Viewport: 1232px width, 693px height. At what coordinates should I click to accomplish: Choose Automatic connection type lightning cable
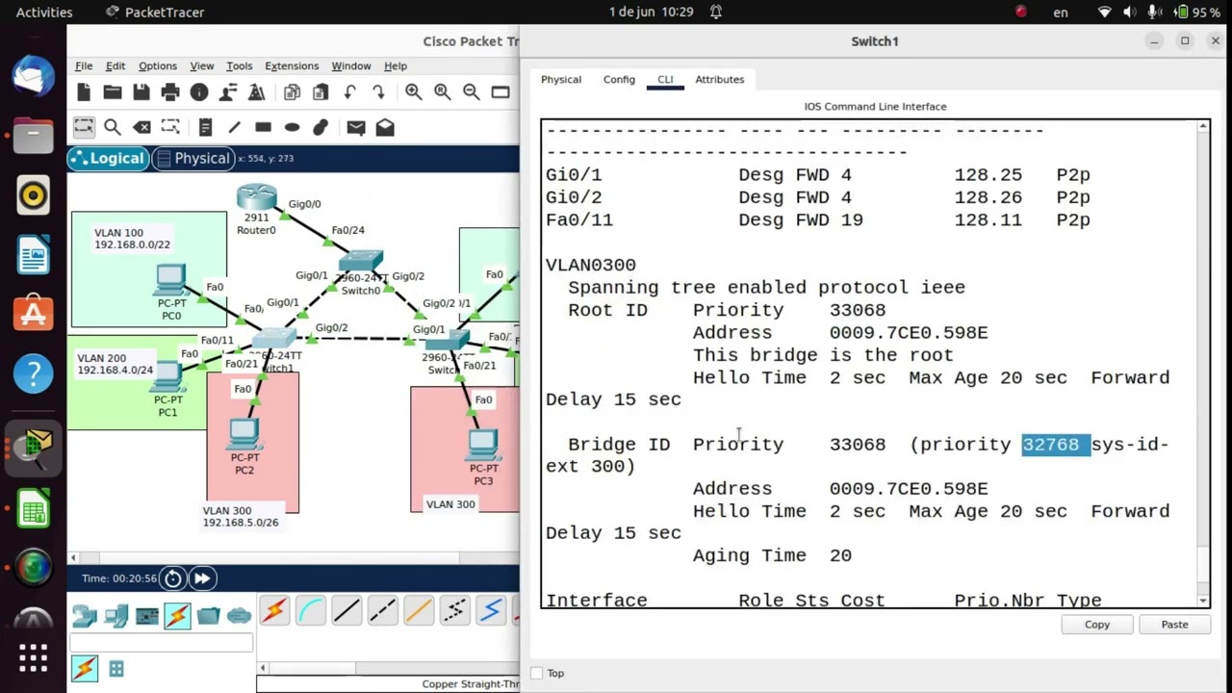tap(274, 610)
